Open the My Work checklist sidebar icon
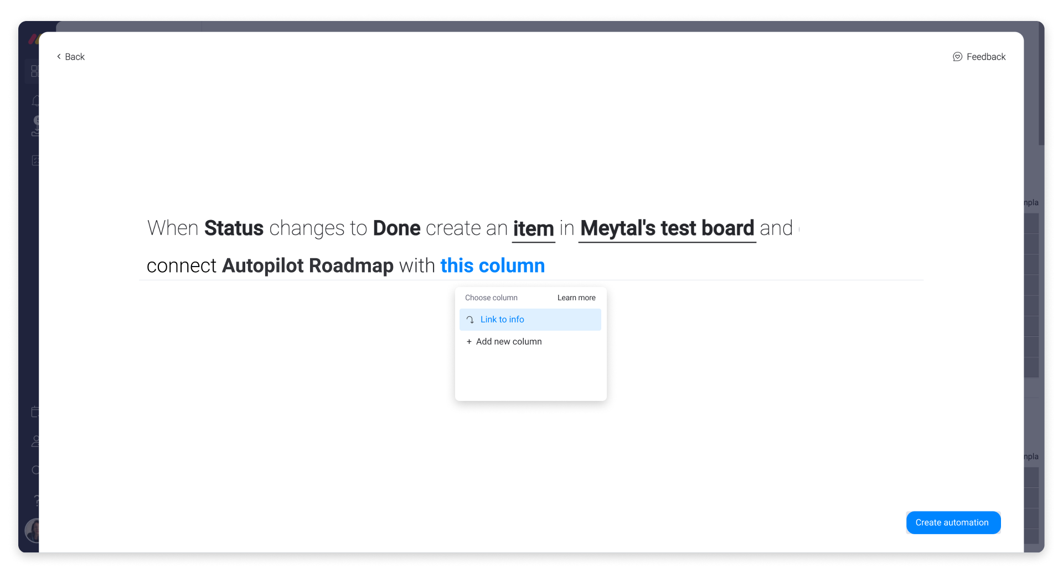This screenshot has width=1063, height=574. 35,160
